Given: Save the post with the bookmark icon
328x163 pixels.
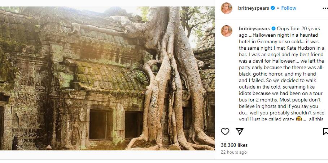Looking at the screenshot, I should (325, 132).
